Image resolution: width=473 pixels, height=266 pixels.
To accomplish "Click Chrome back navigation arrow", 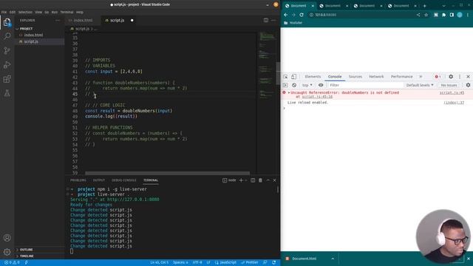I will pyautogui.click(x=286, y=15).
